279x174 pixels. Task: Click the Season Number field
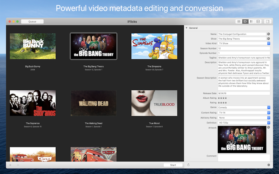pos(244,48)
